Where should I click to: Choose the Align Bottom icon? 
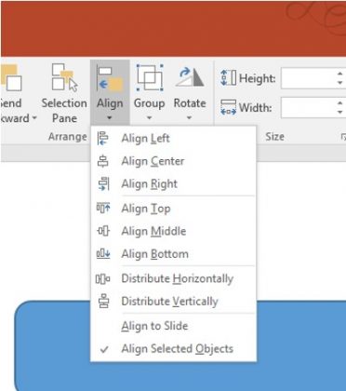tap(103, 254)
